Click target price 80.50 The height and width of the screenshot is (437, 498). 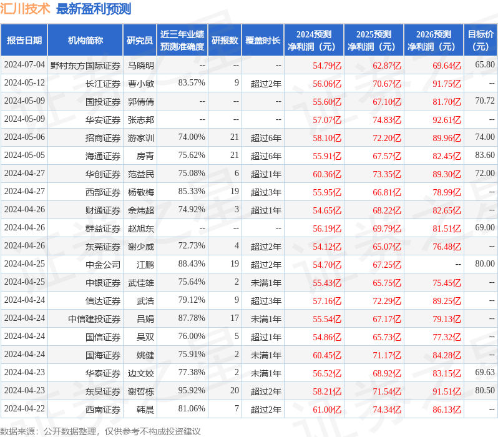[485, 391]
